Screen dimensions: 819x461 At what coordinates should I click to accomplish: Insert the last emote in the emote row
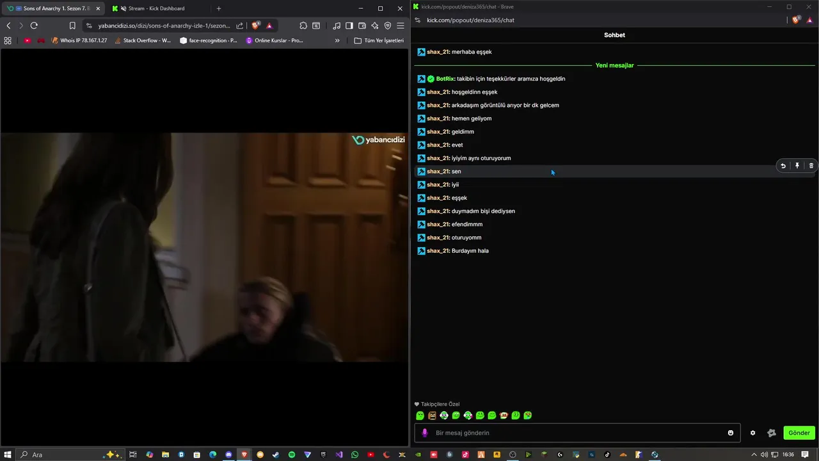528,416
